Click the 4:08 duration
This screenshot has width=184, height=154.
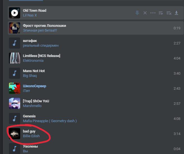point(177,119)
